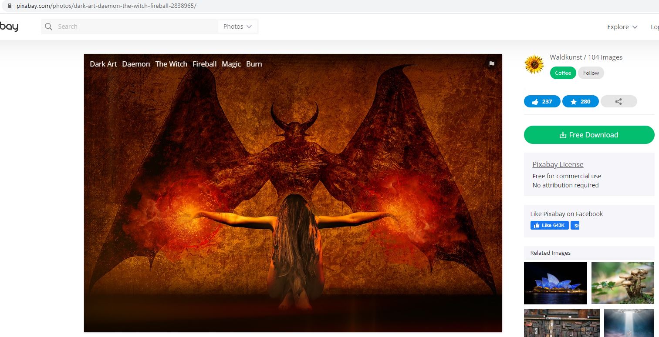Open the share icon button
Screen dimensions: 659x337
pos(618,101)
